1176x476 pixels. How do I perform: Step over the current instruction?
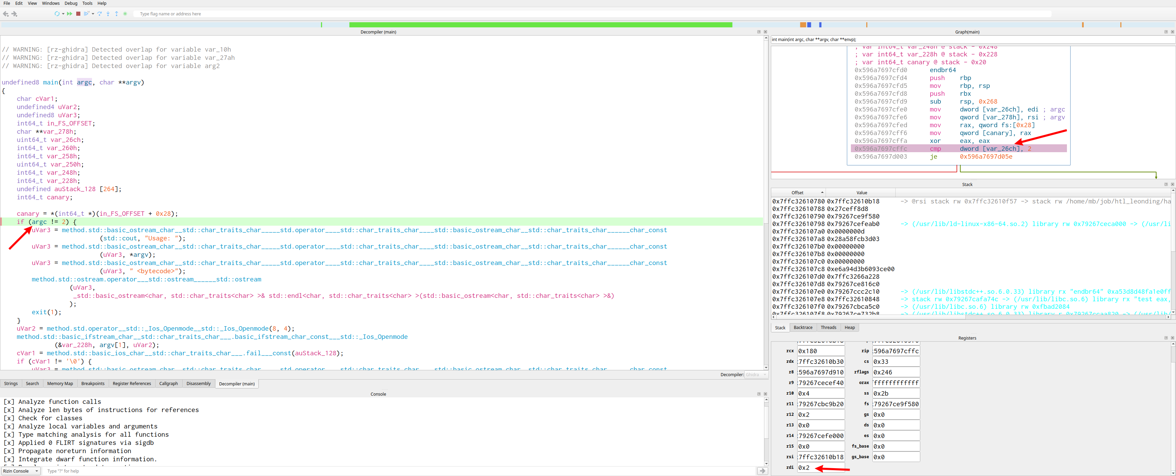(100, 14)
